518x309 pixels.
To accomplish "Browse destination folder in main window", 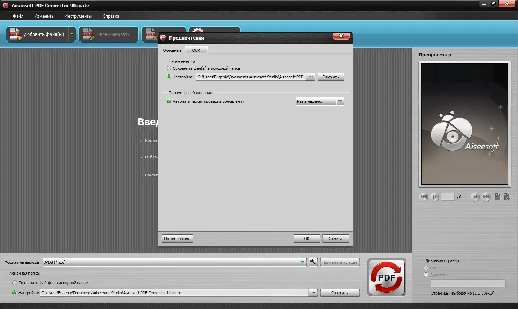I will pyautogui.click(x=313, y=293).
